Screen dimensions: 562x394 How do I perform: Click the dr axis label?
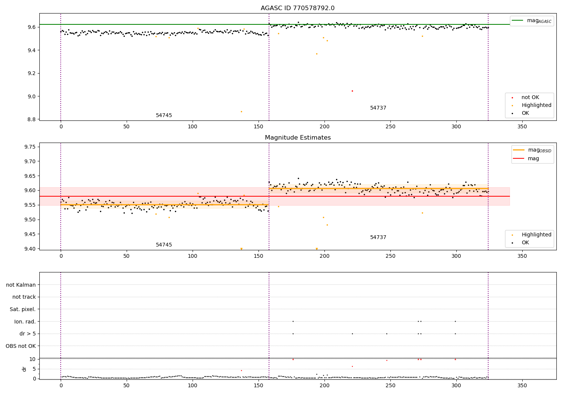point(24,369)
